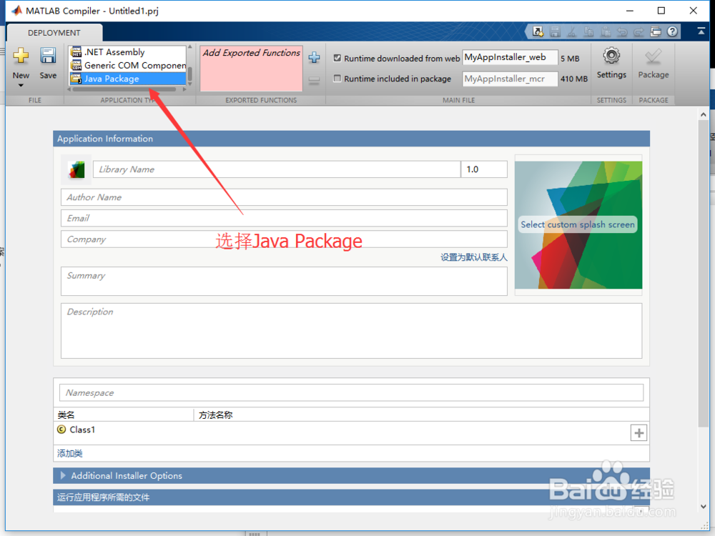Add exported function with blue plus
715x536 pixels.
click(x=314, y=57)
